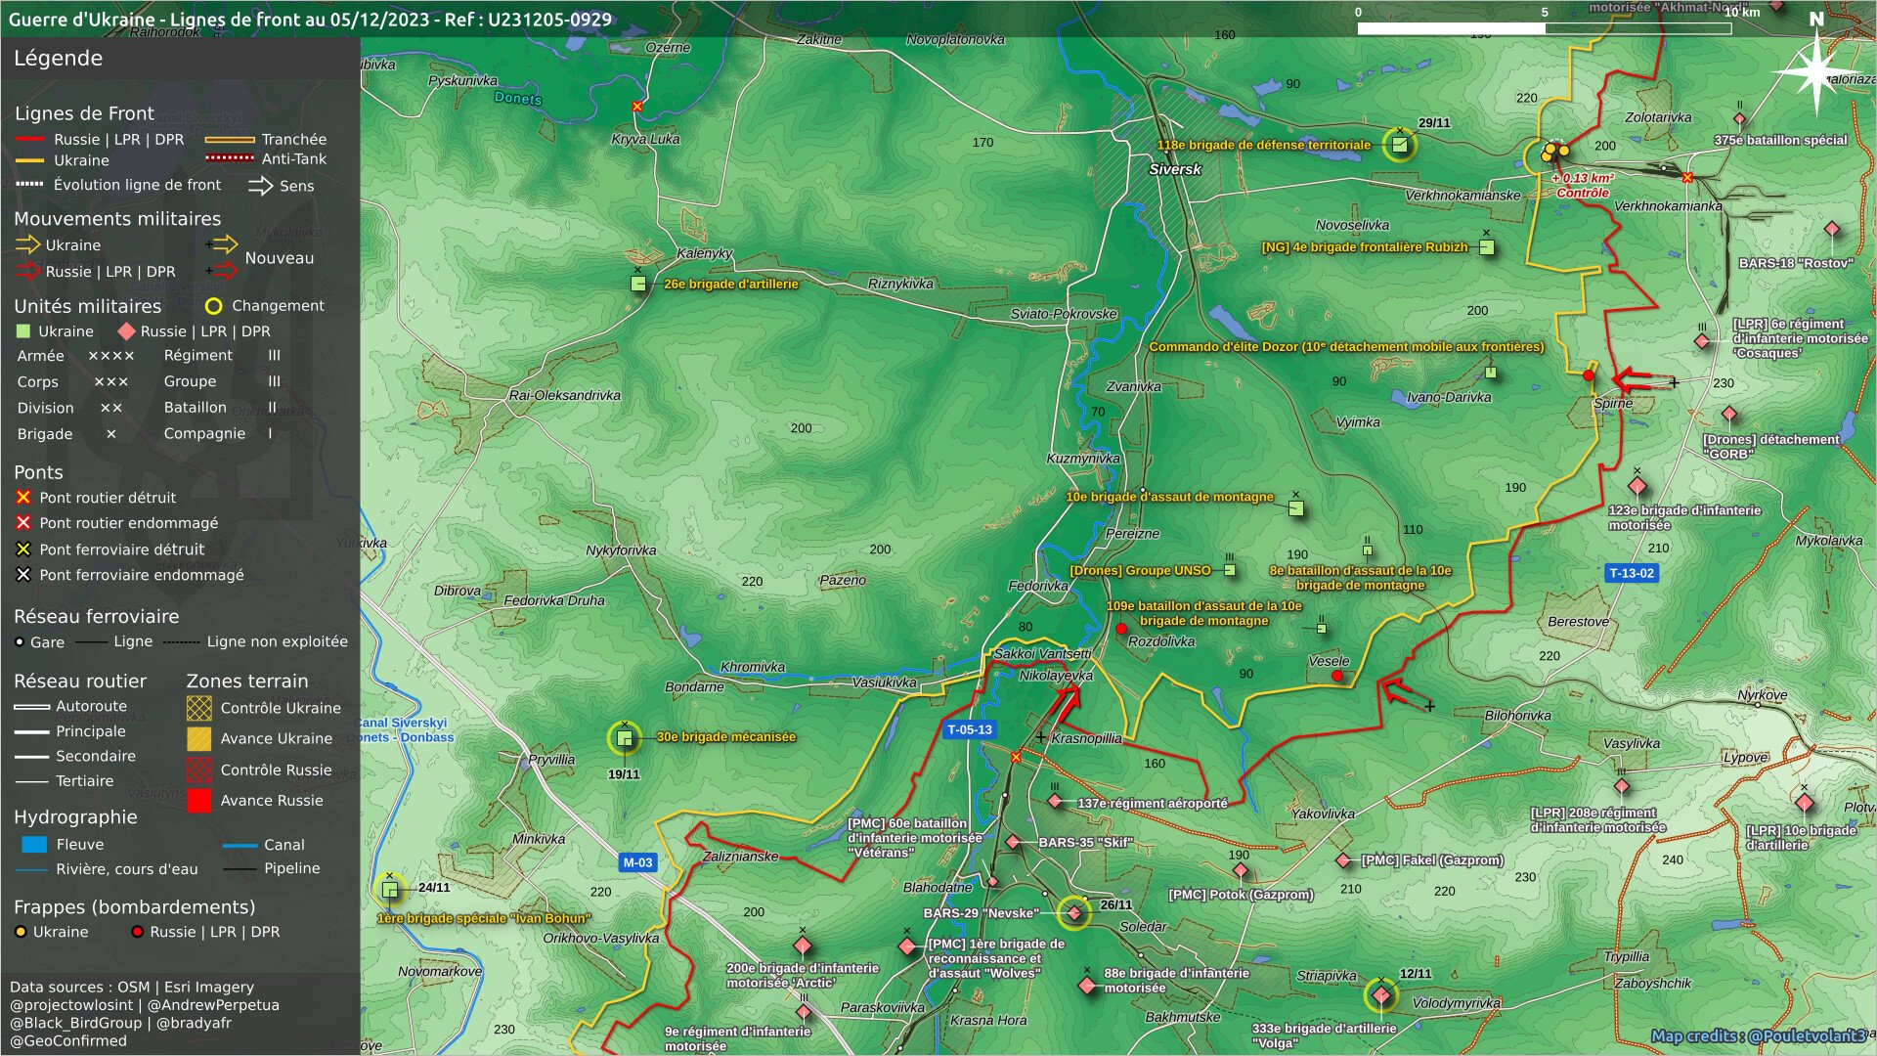Viewport: 1877px width, 1056px height.
Task: Click the Fleuve blue legend swatch
Action: pos(34,845)
